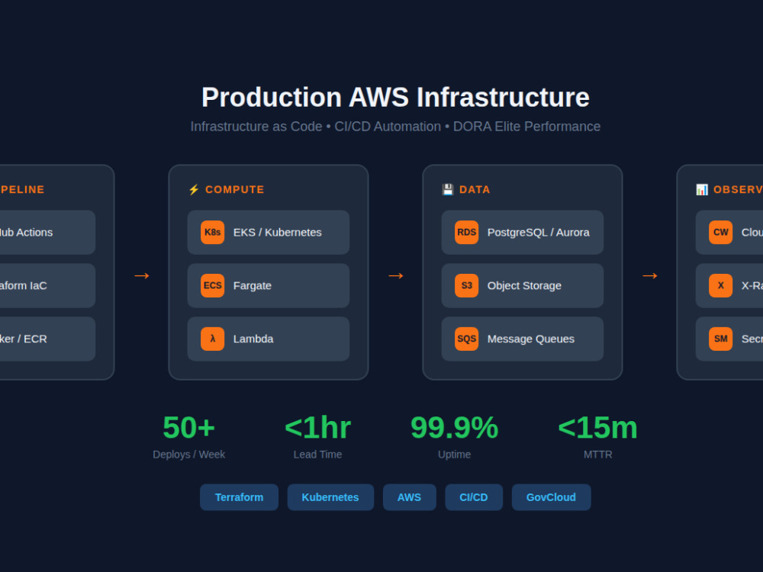Click the SM secrets icon

coord(720,339)
